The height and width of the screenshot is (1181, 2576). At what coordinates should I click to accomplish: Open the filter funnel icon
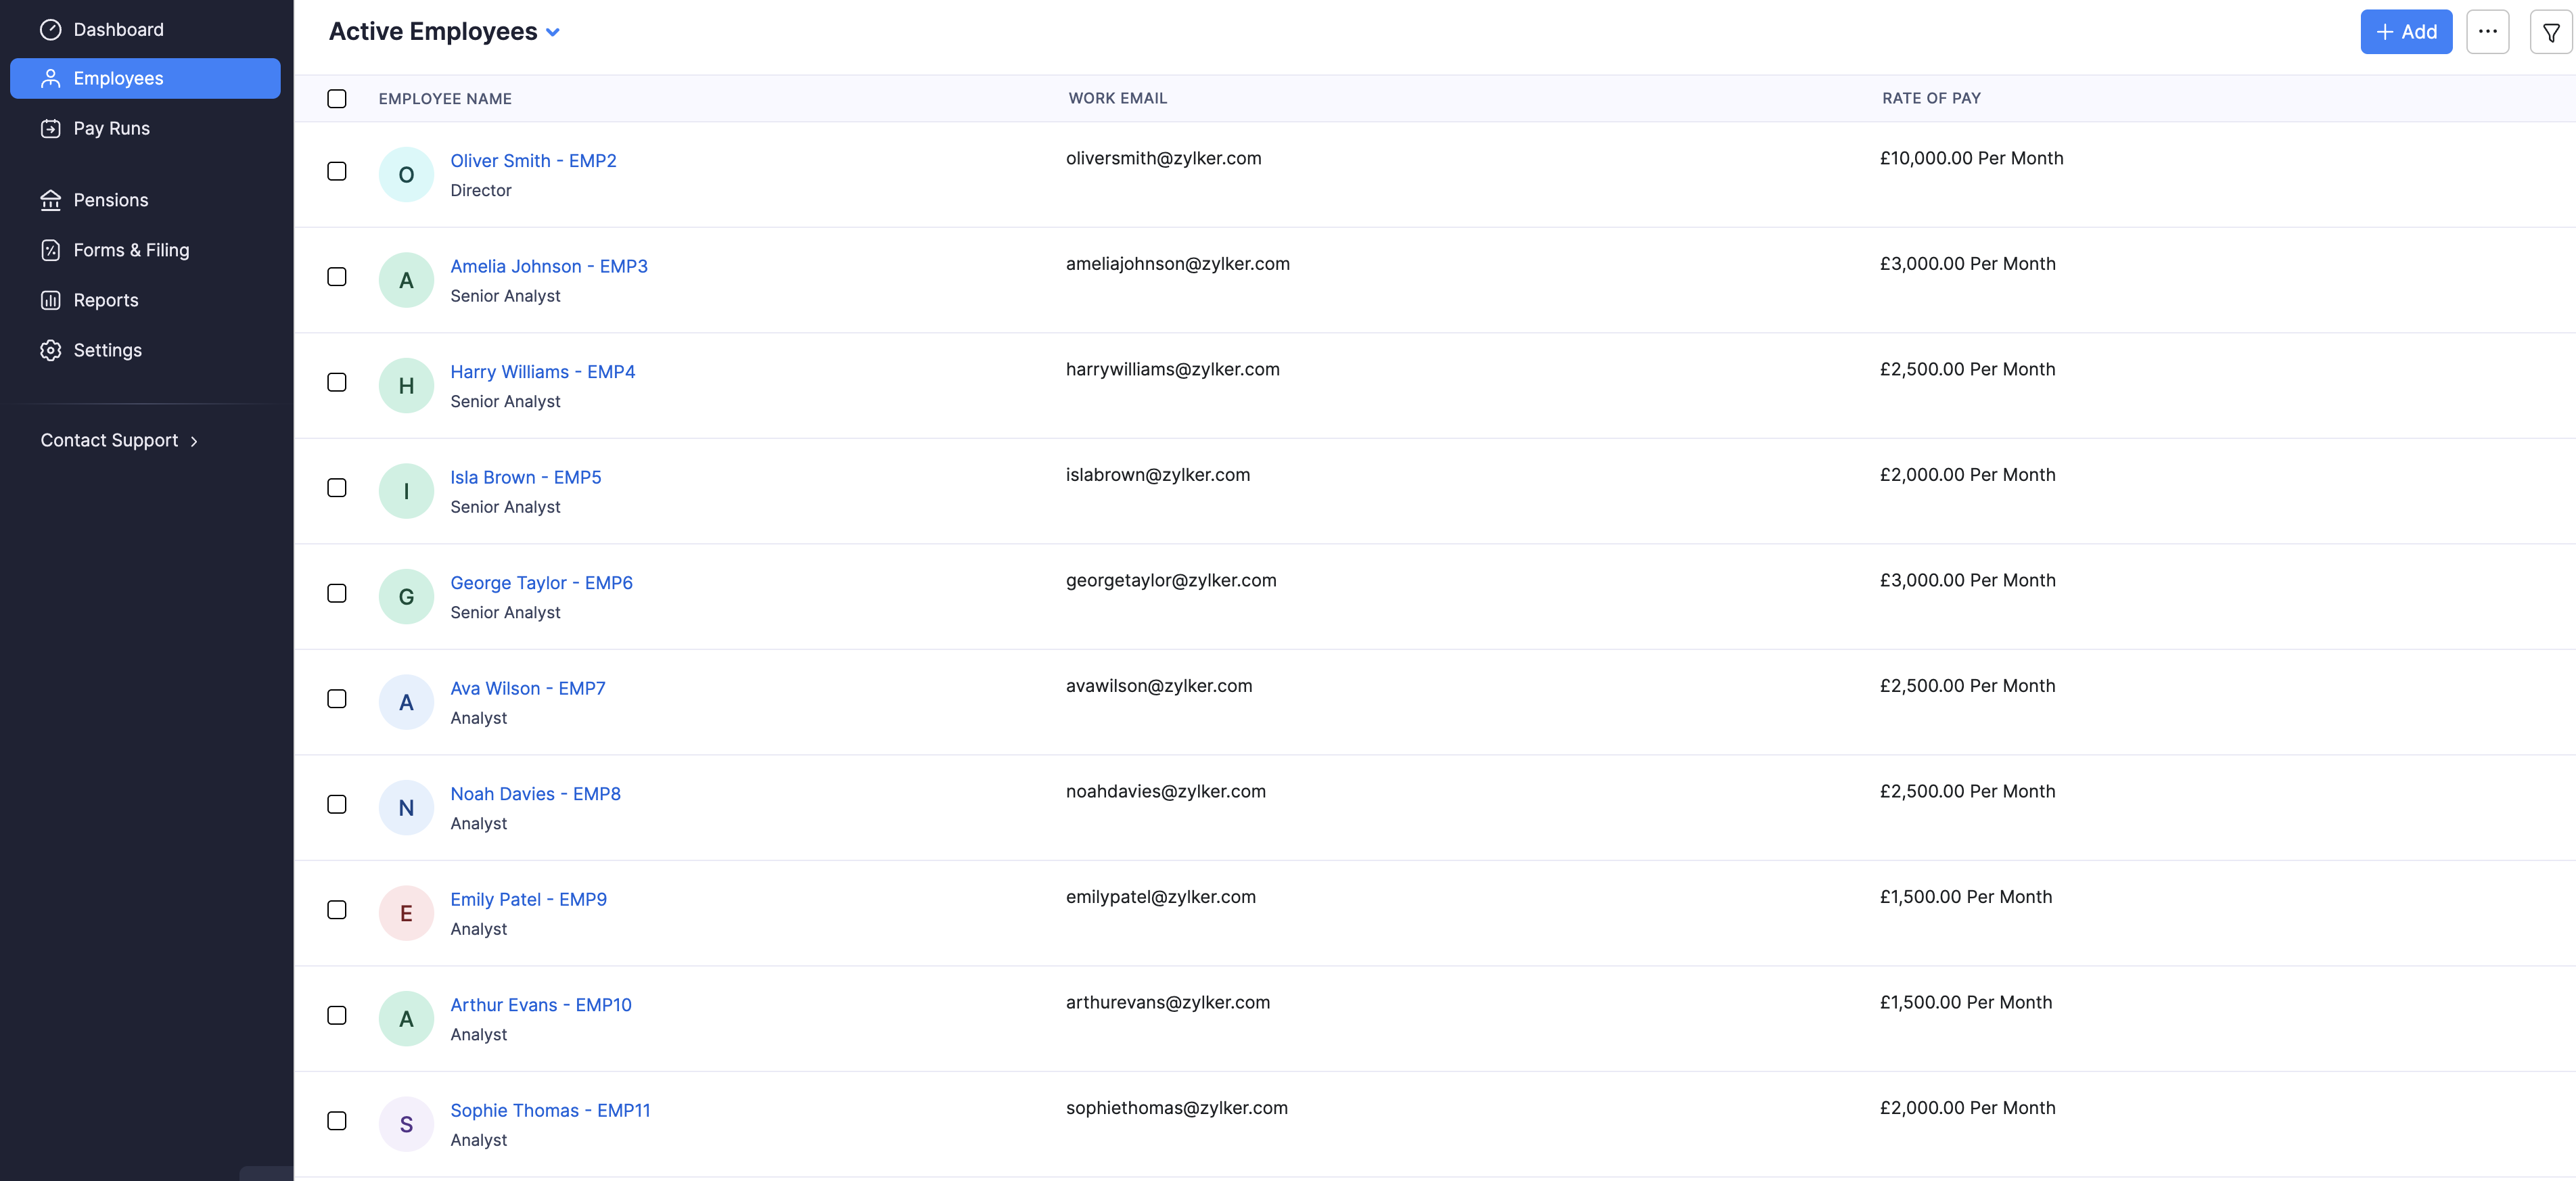tap(2551, 32)
